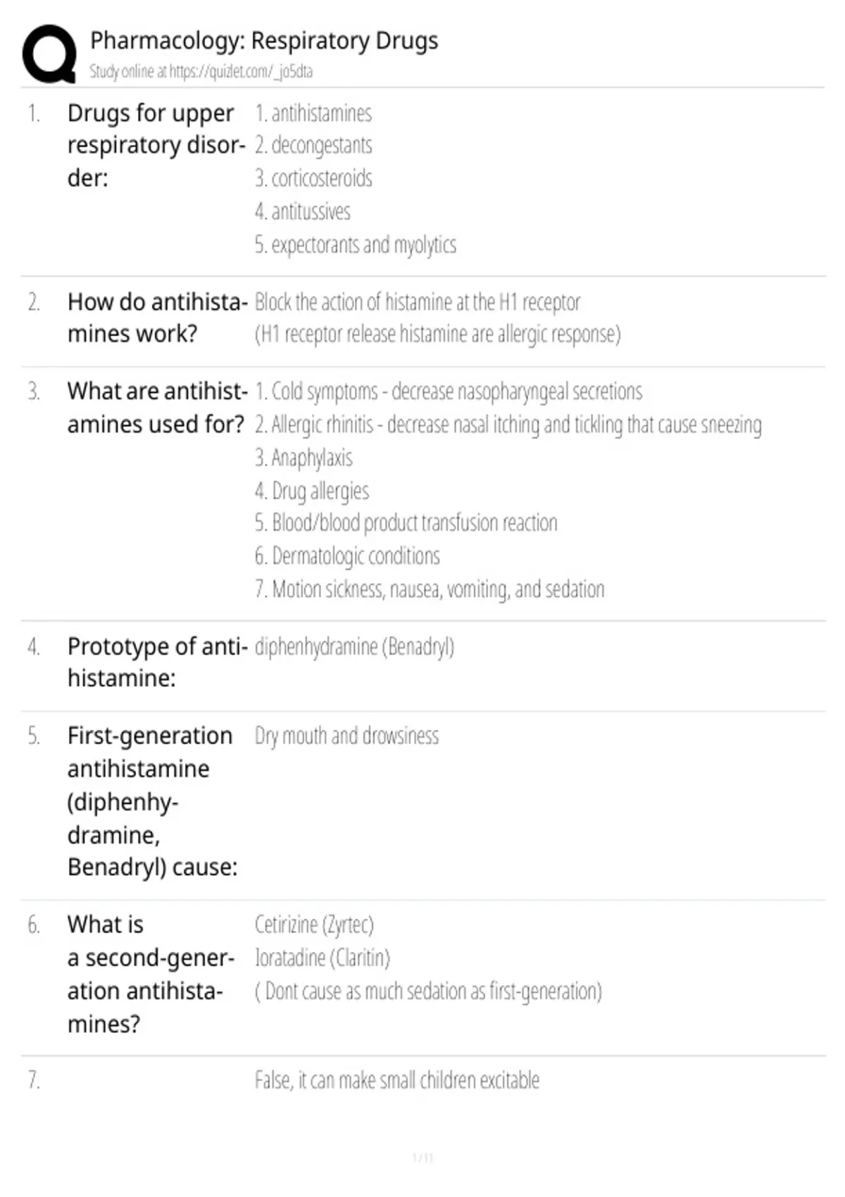Click 'Motion sickness, nausea, vomiting' line
The width and height of the screenshot is (845, 1197).
[430, 589]
